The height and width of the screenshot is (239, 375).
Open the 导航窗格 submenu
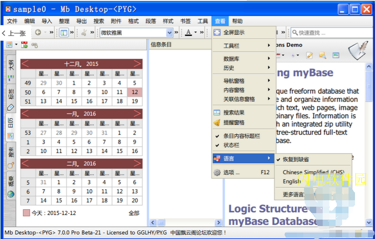pyautogui.click(x=243, y=81)
